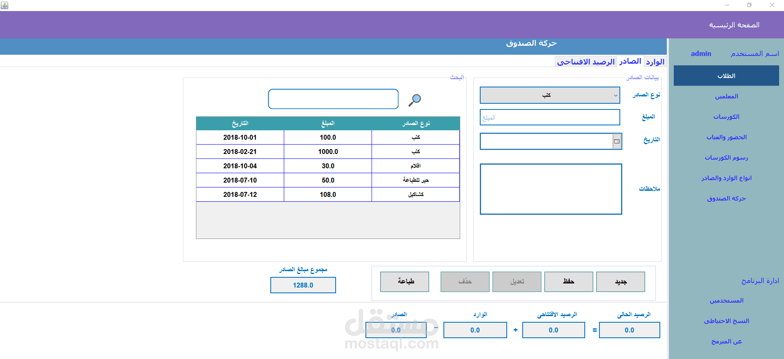Select the table cell 50.0
Screen dimensions: 784x359
(328, 180)
